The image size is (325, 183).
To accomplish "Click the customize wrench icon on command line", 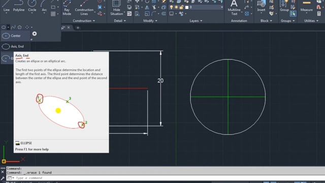I will (x=3, y=178).
